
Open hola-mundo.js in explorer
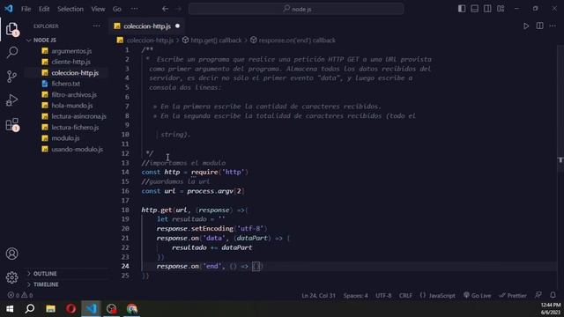pos(72,106)
